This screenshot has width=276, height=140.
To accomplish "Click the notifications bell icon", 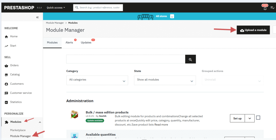I will (265, 8).
